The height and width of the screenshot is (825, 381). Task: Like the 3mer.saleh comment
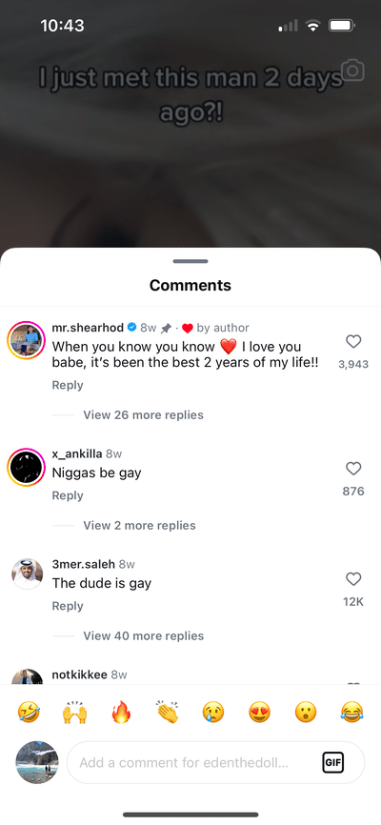click(353, 579)
